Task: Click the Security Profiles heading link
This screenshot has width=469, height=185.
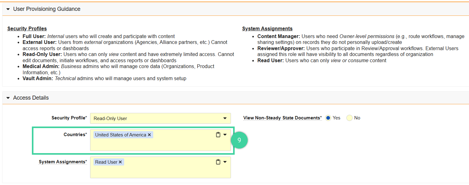Action: (27, 28)
